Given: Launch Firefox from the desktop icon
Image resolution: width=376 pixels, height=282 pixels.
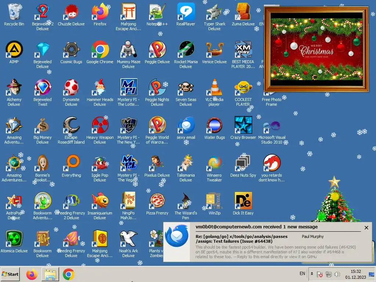Looking at the screenshot, I should [100, 14].
